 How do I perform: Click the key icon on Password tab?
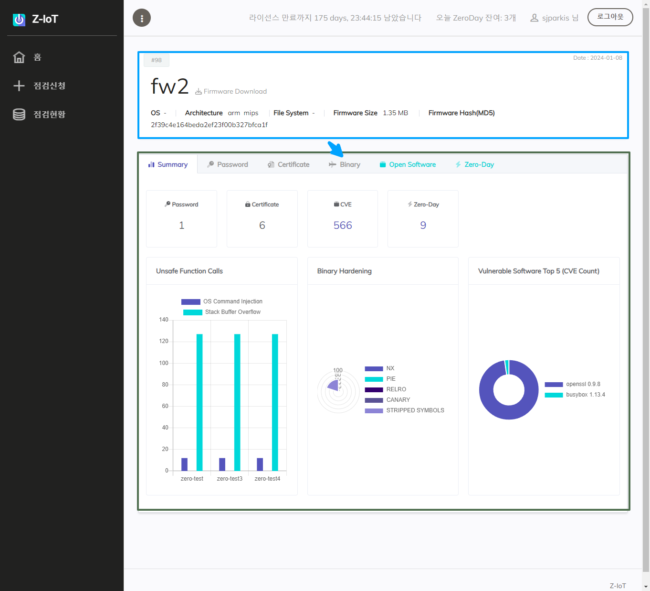point(210,164)
